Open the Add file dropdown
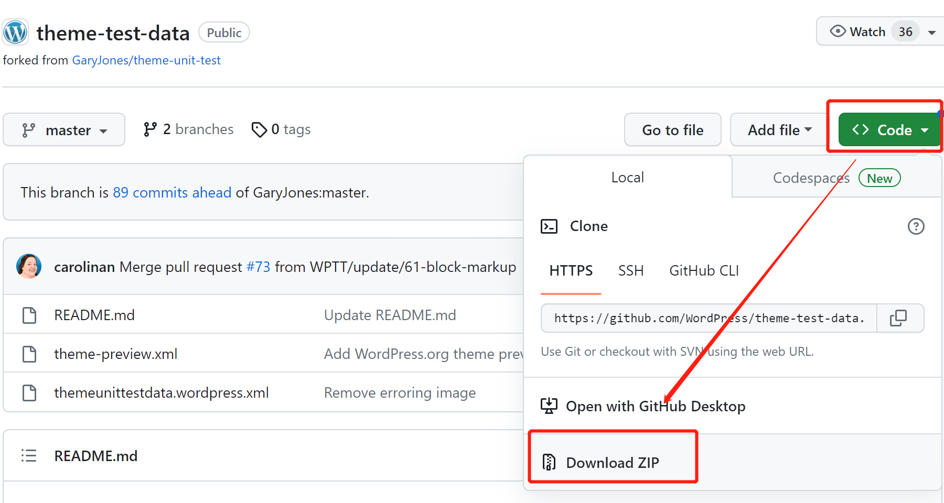944x503 pixels. coord(779,129)
